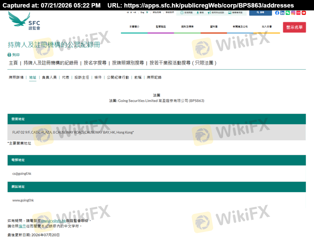Open 規則及標準 main menu
The image size is (314, 240).
[187, 27]
